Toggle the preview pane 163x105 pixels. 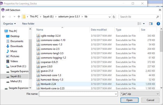(x=151, y=24)
